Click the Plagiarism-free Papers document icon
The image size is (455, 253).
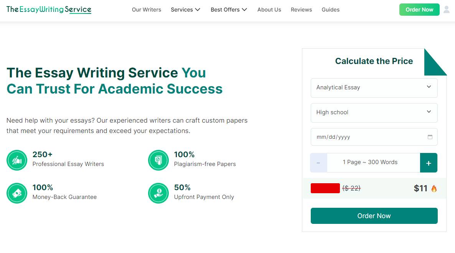[x=158, y=160]
